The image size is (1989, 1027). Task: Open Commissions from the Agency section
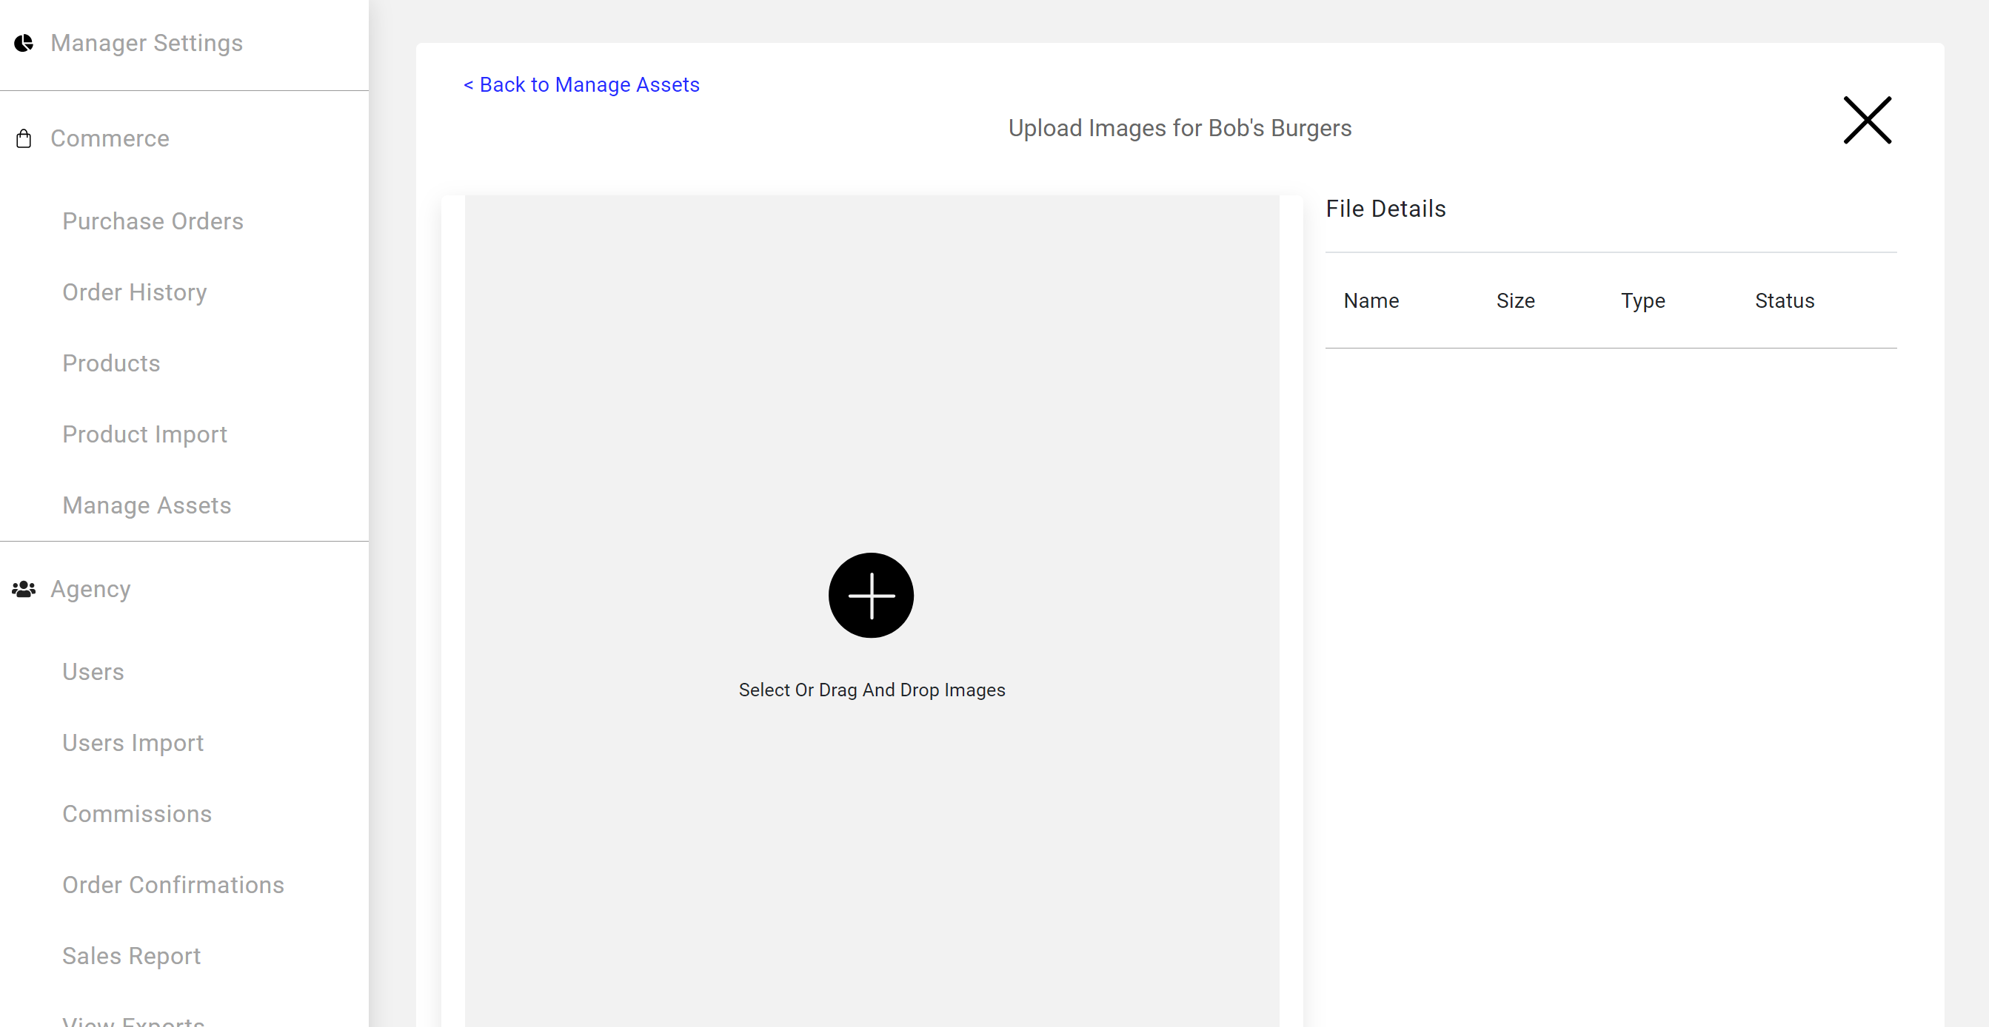[x=137, y=814]
